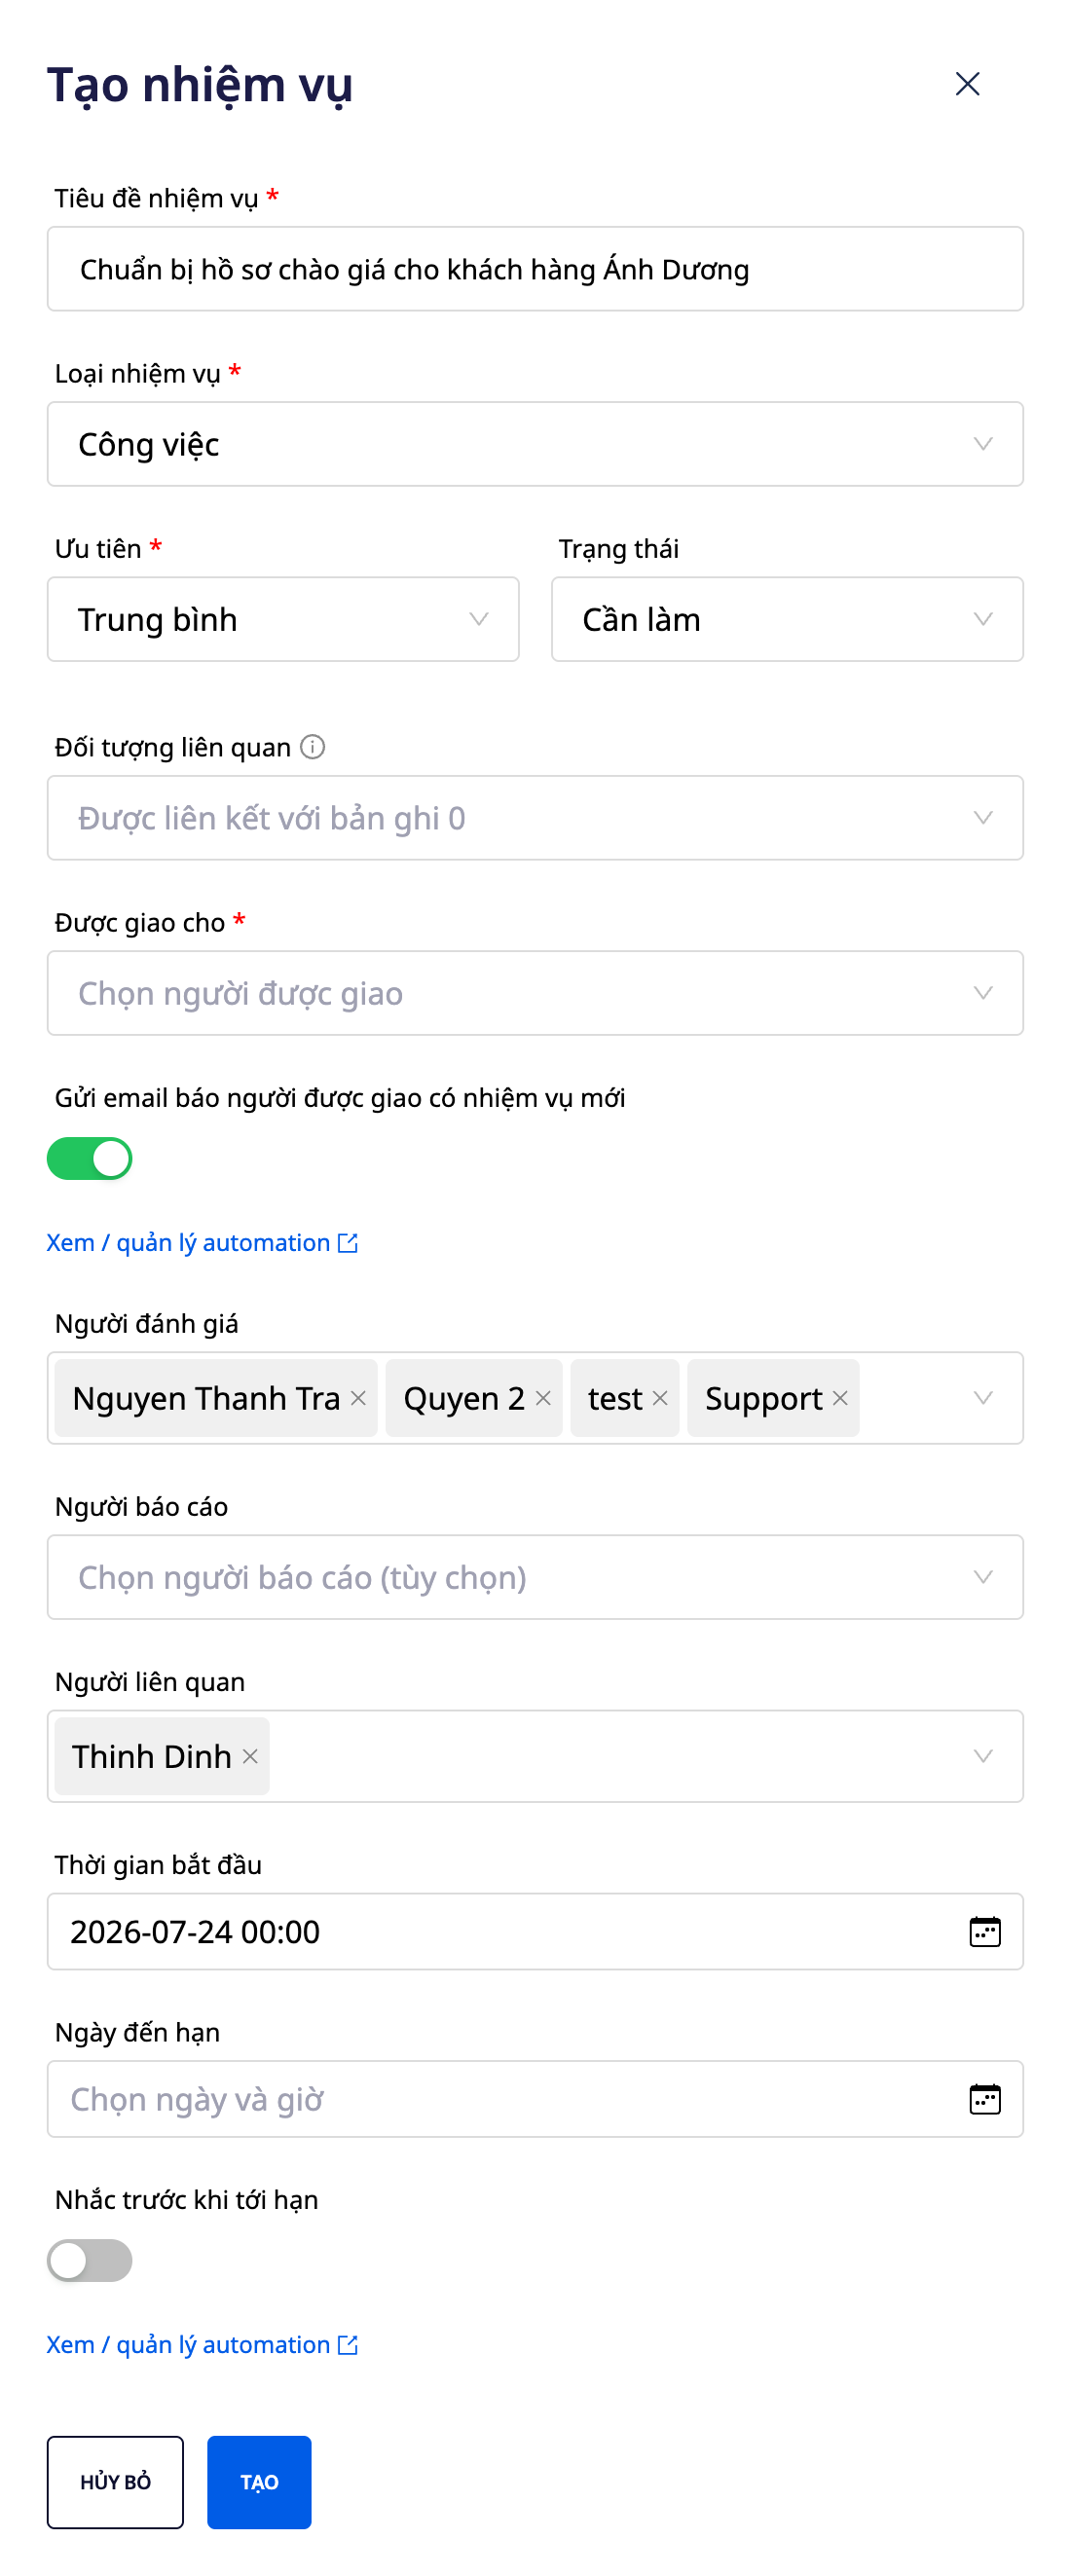Click the TẠO create button
The height and width of the screenshot is (2576, 1071).
[259, 2482]
